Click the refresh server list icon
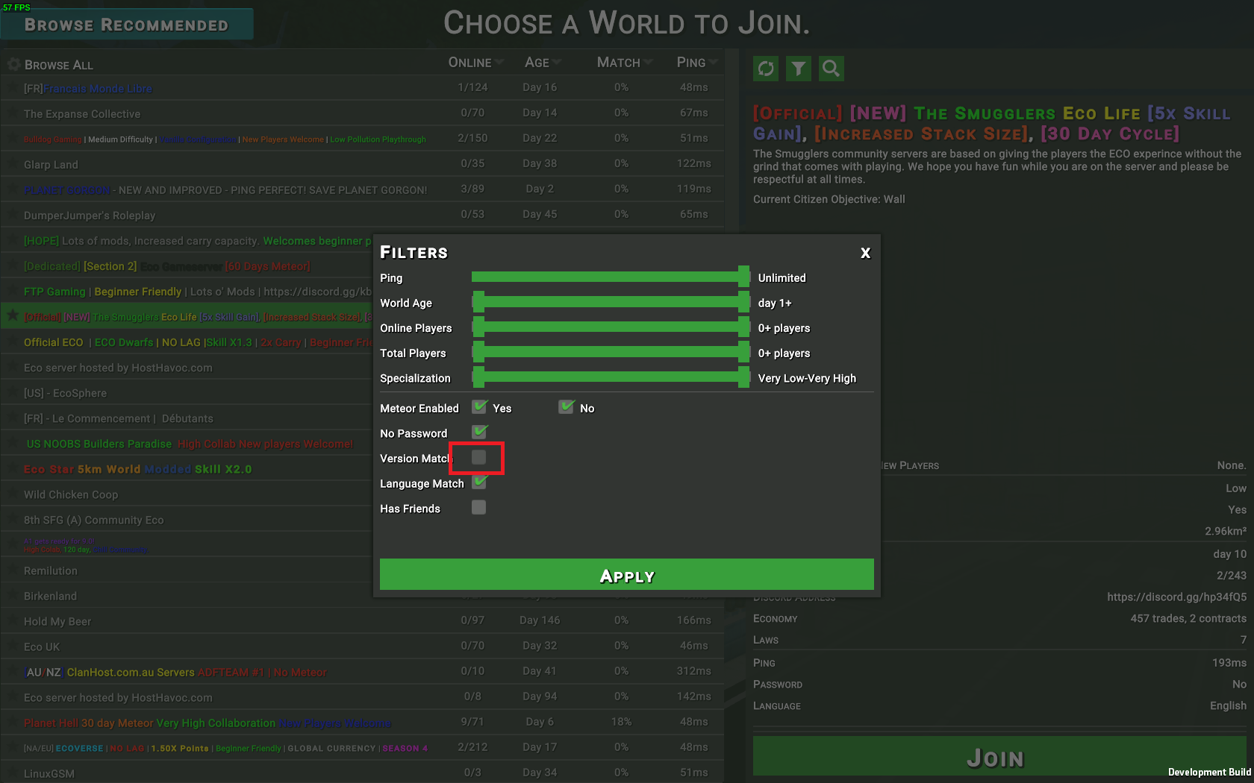The image size is (1254, 783). (x=766, y=69)
